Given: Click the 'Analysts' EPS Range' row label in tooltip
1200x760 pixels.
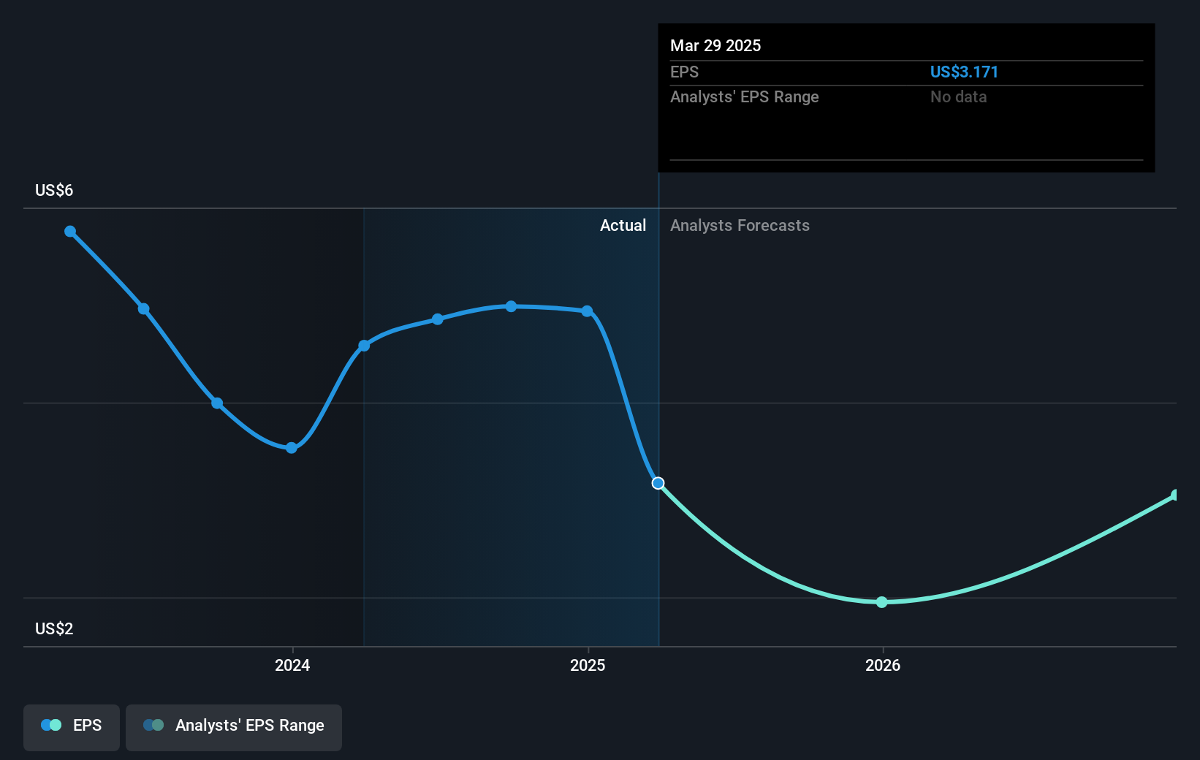Looking at the screenshot, I should (x=744, y=96).
